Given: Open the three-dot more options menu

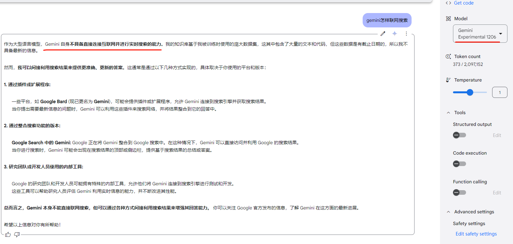Looking at the screenshot, I should pyautogui.click(x=406, y=34).
